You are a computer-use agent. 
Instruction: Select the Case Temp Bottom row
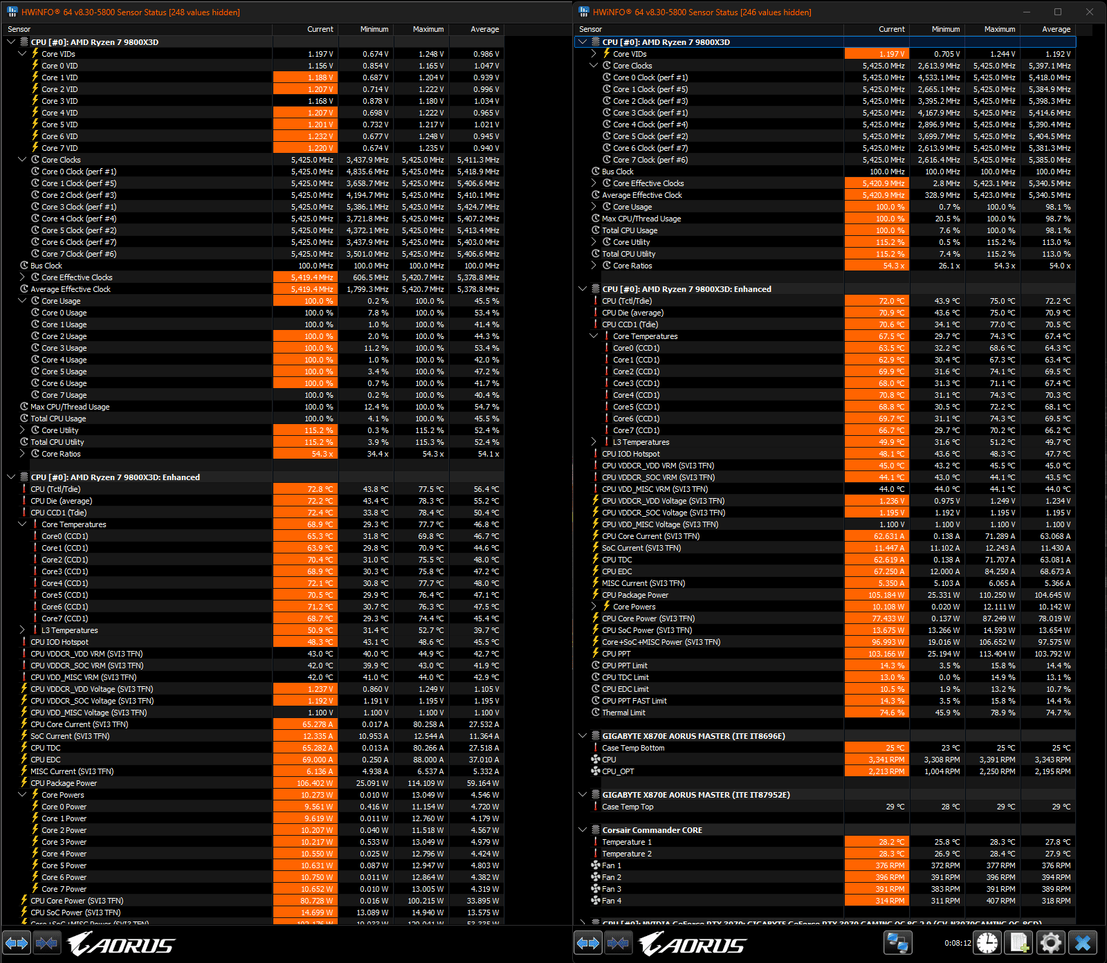tap(825, 748)
